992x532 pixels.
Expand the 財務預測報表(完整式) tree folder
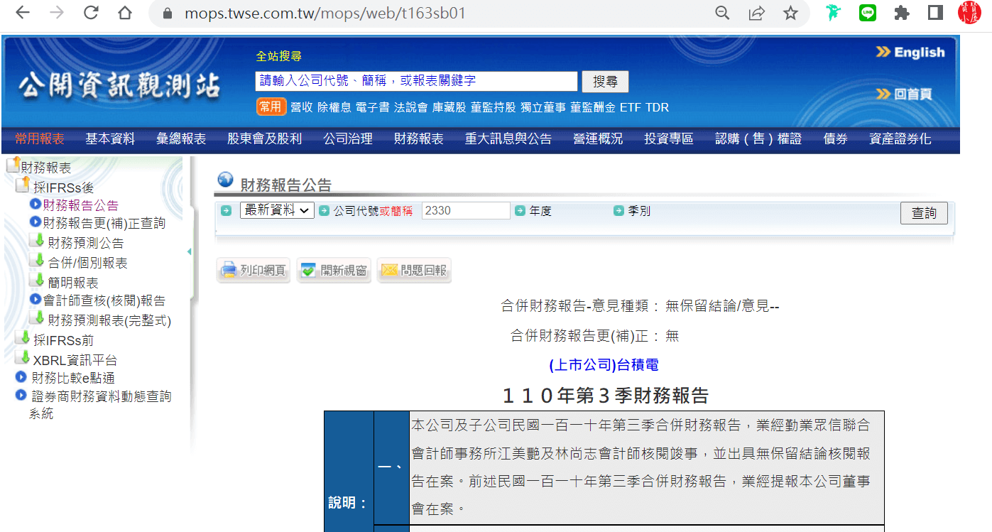(36, 318)
